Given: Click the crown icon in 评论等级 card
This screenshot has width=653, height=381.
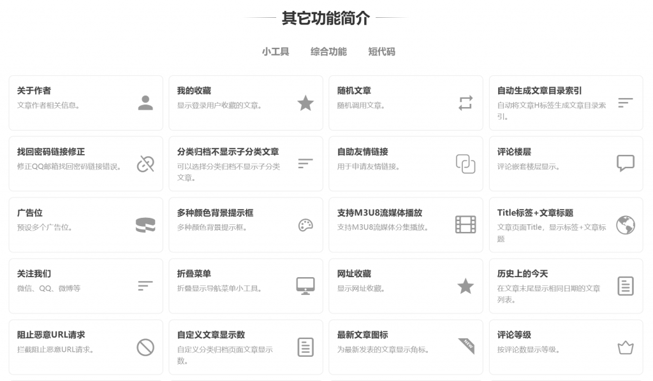Looking at the screenshot, I should point(625,347).
